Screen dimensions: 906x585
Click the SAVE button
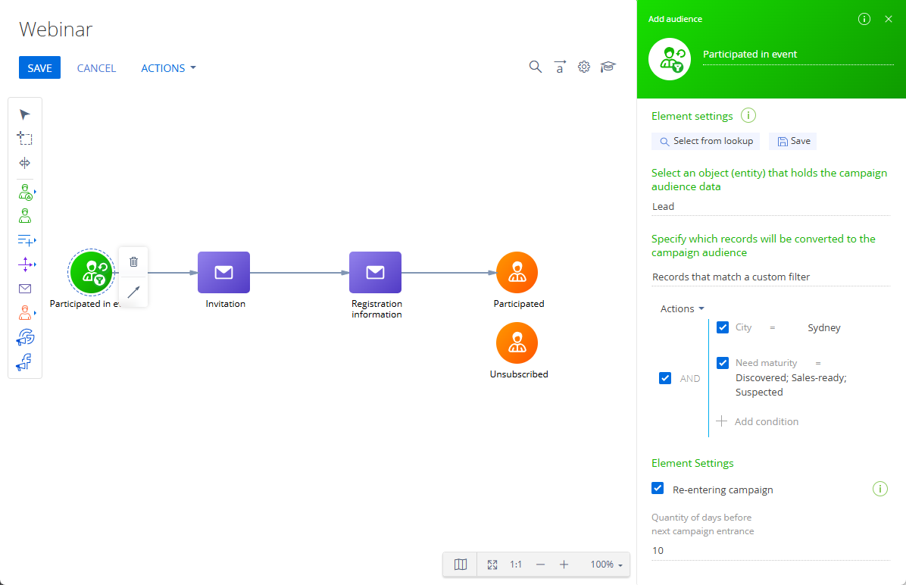point(39,67)
